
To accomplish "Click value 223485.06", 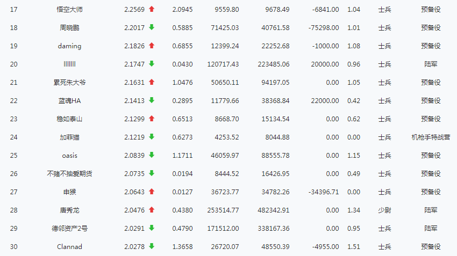I will pyautogui.click(x=273, y=64).
